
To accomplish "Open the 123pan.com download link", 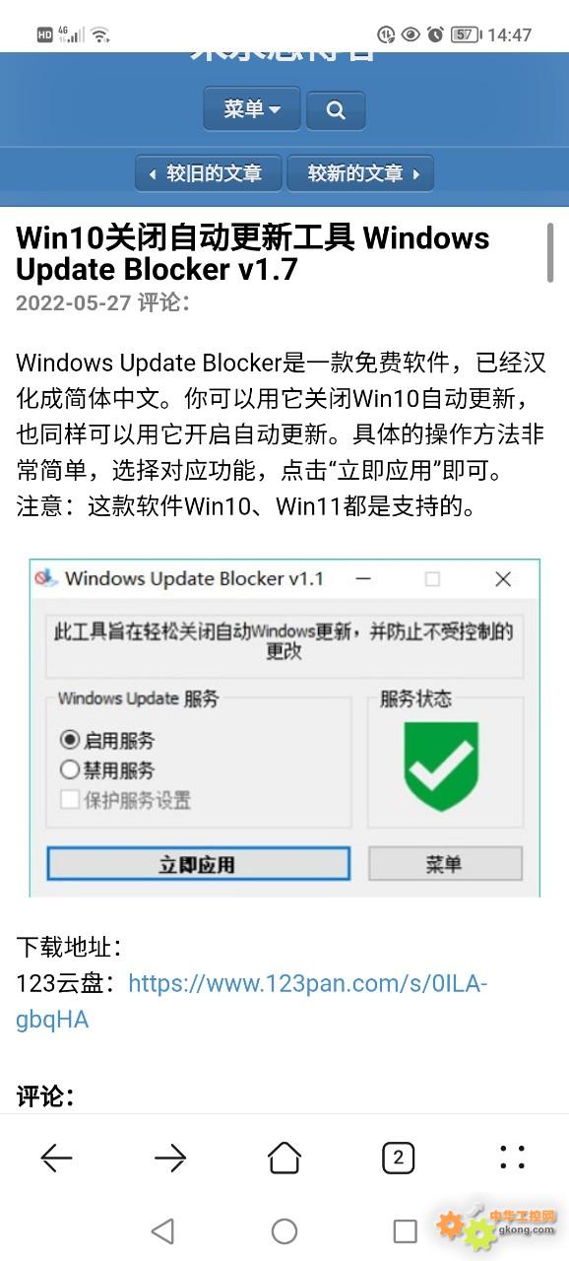I will [x=251, y=1001].
